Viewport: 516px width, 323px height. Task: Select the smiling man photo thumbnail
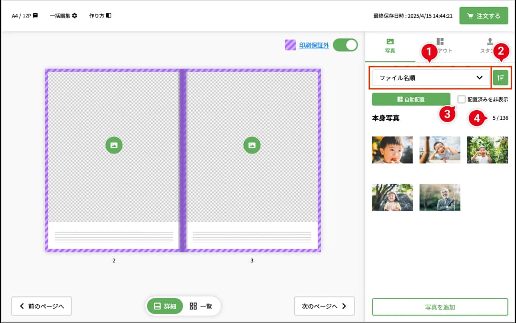[x=440, y=197]
